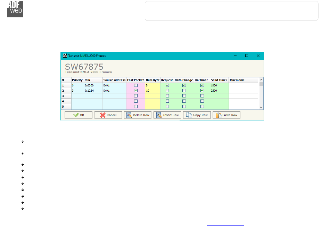Image resolution: width=330 pixels, height=227 pixels.
Task: Close the Transmit NMEA 2000 Frames window
Action: tap(258, 56)
